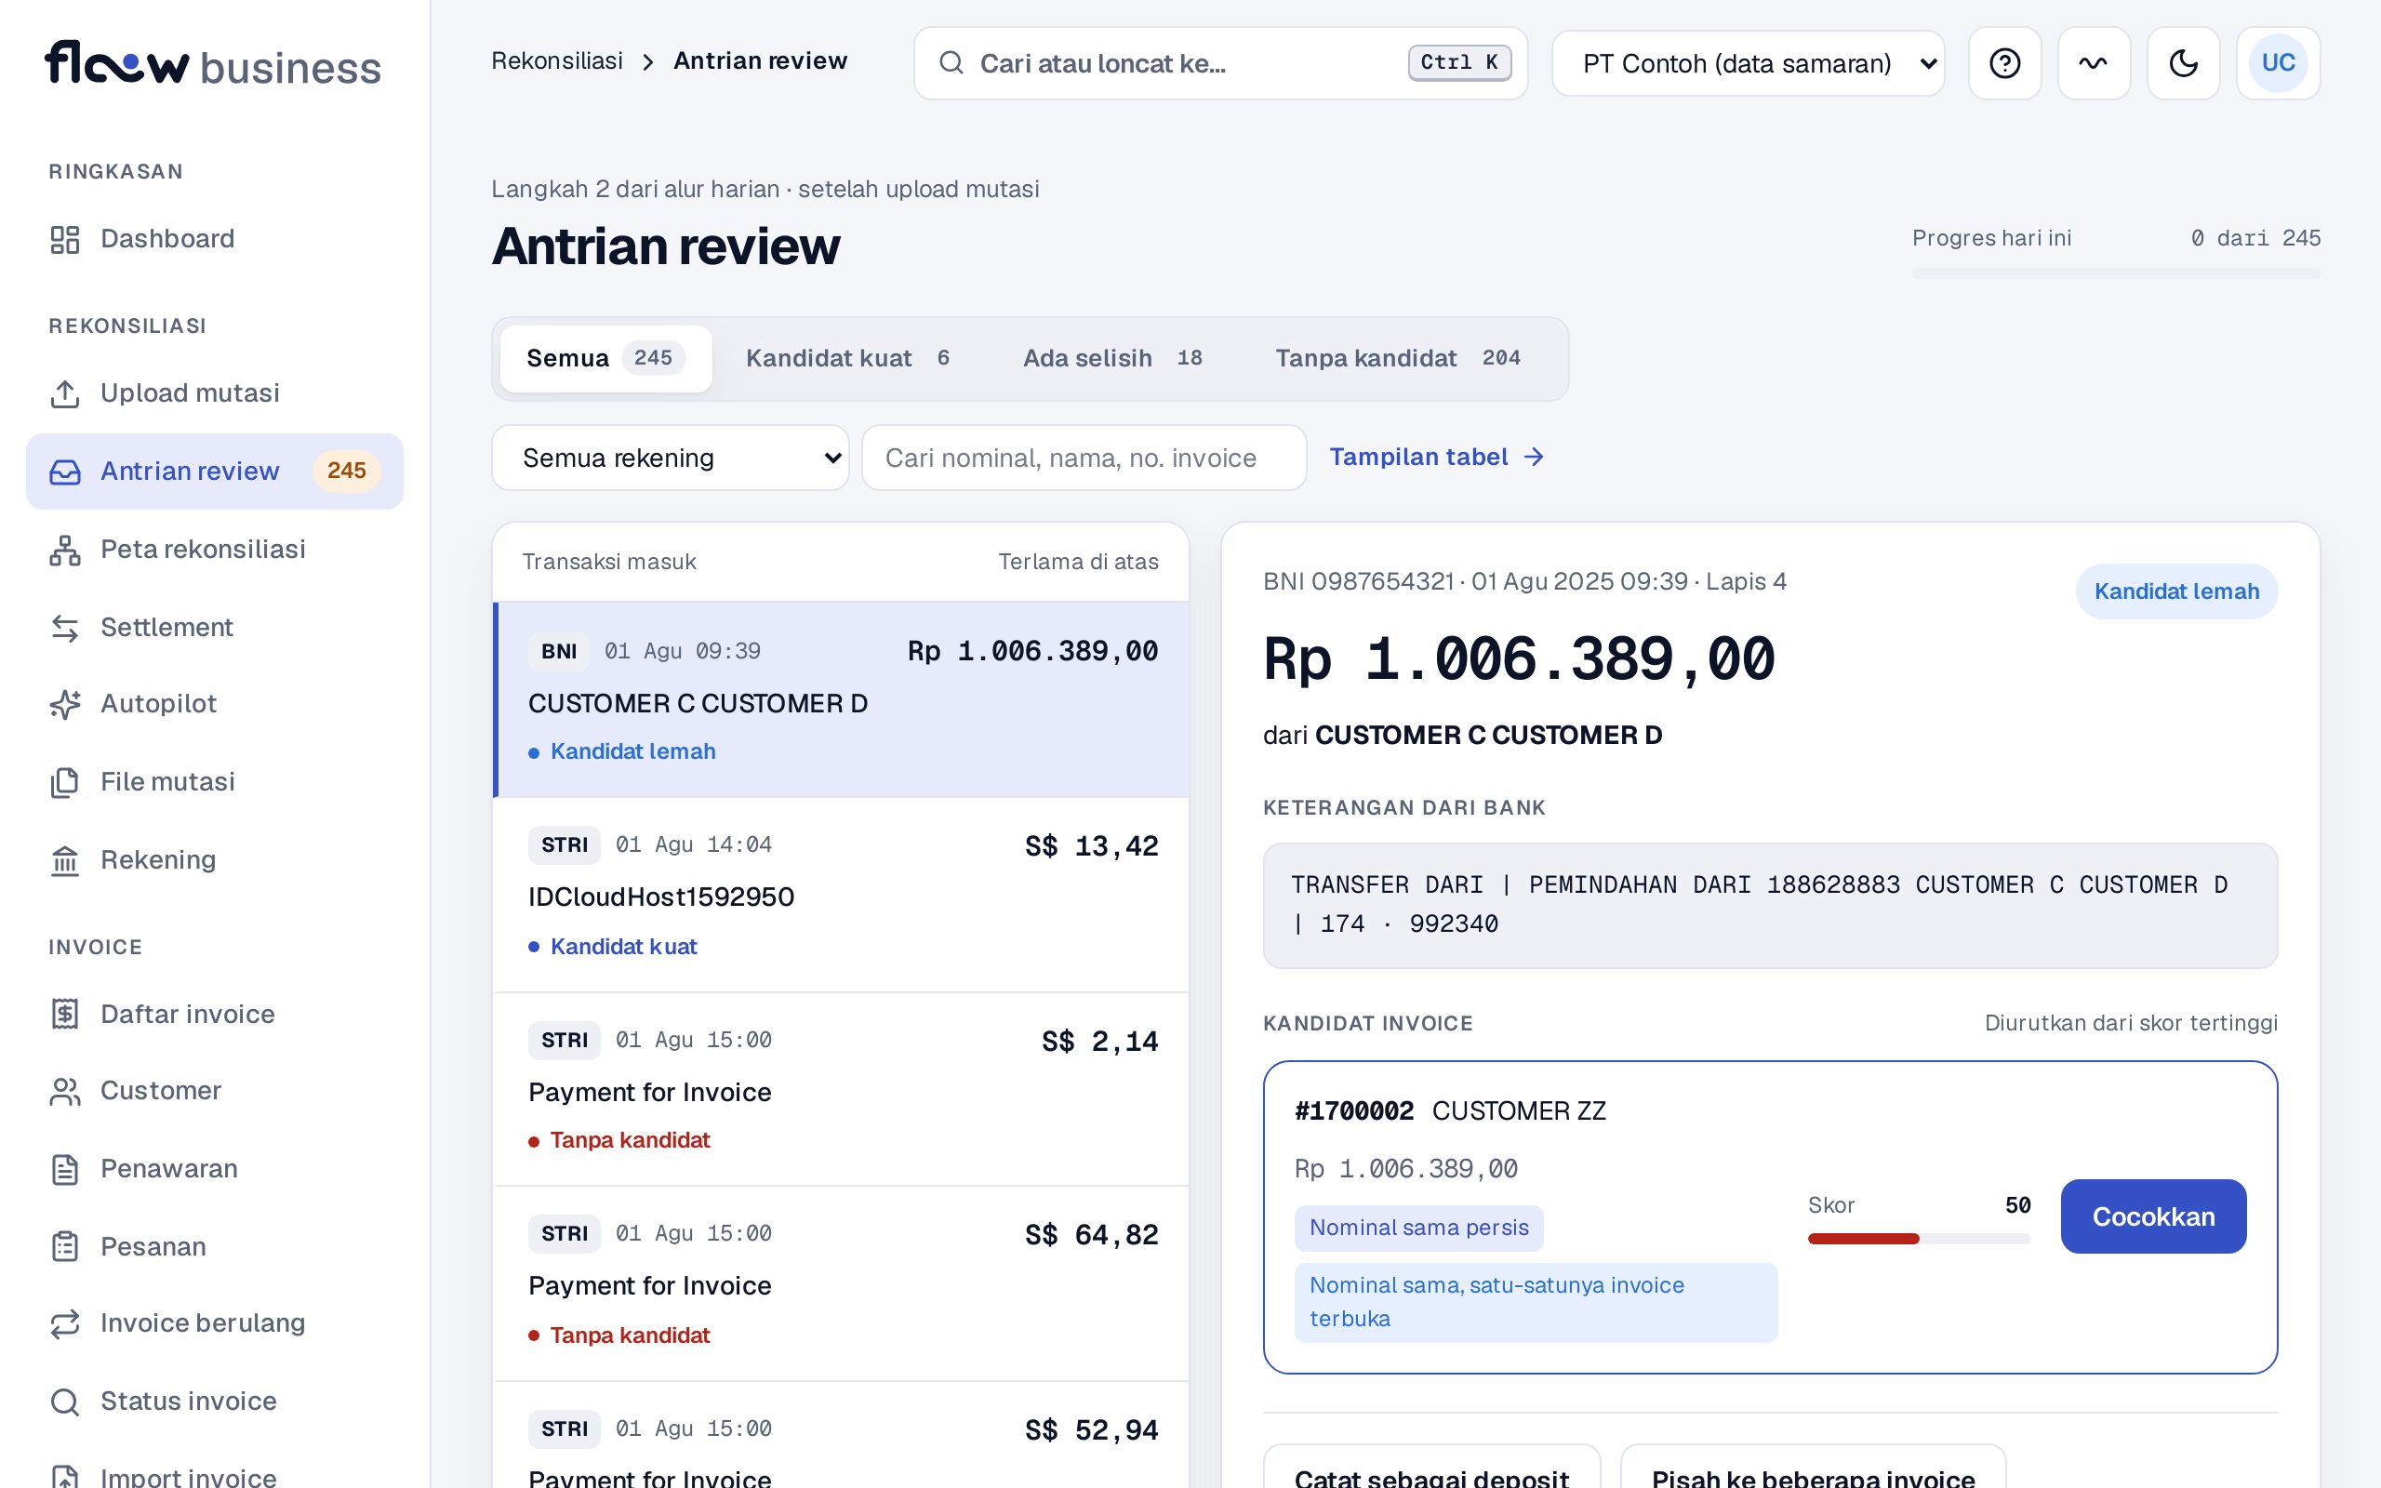This screenshot has width=2381, height=1488.
Task: Open the help question-mark icon
Action: click(x=2004, y=63)
